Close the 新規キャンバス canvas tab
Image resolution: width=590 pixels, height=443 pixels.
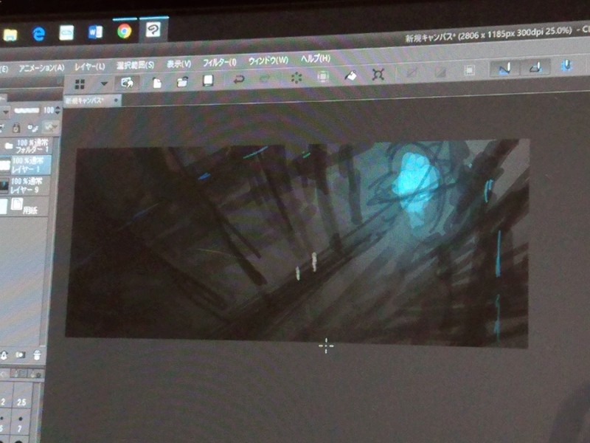click(x=116, y=100)
